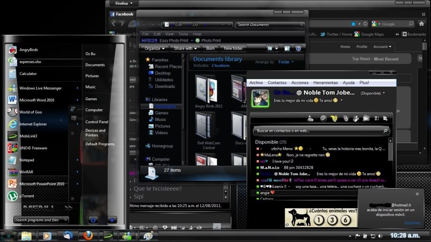Image resolution: width=431 pixels, height=242 pixels.
Task: Open the Twitter / Home bookmark
Action: tap(336, 35)
